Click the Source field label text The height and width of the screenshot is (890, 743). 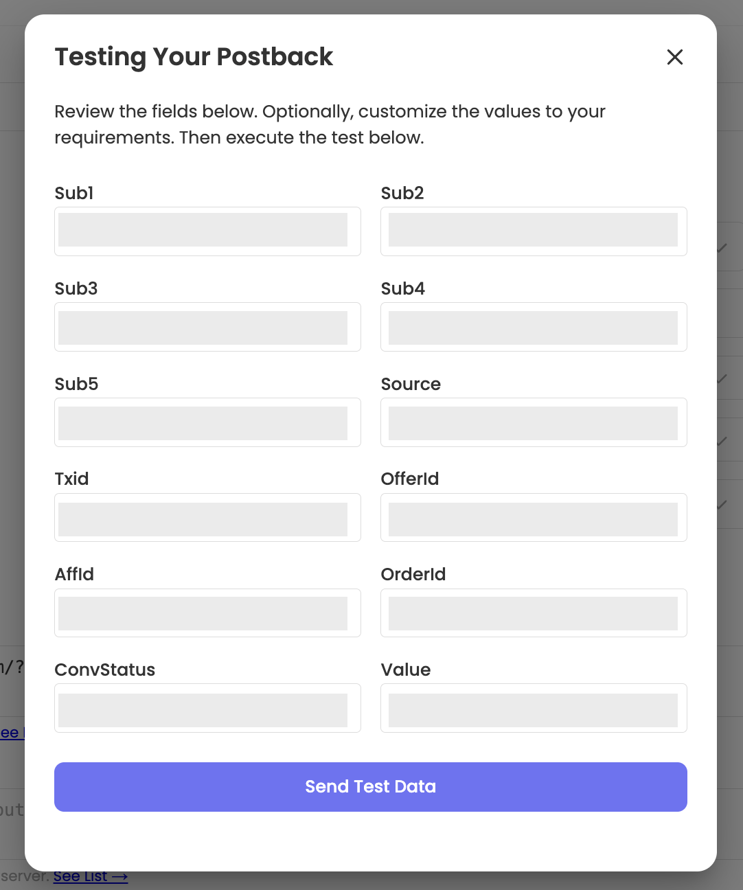coord(411,384)
